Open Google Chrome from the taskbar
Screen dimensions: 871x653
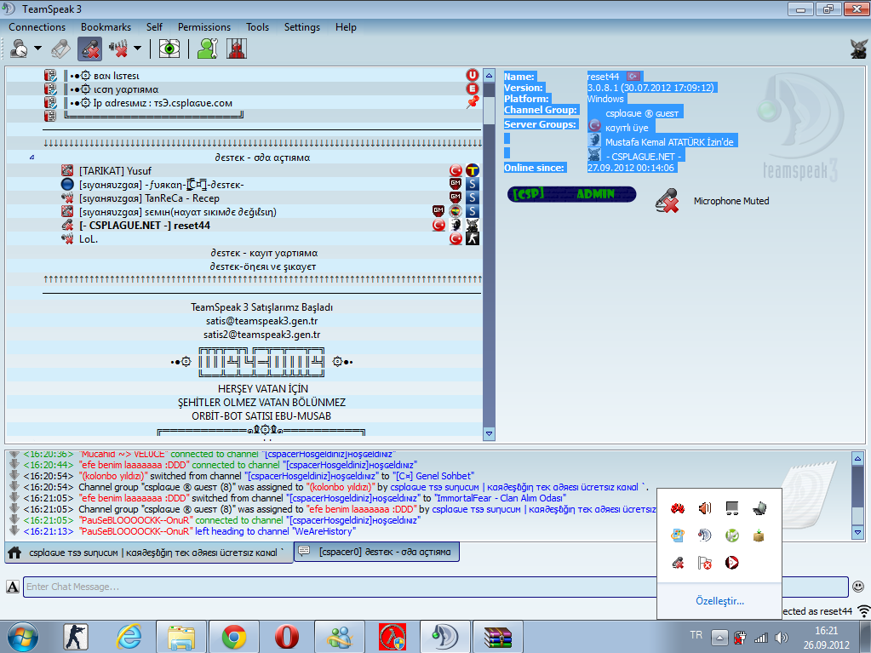(x=234, y=637)
